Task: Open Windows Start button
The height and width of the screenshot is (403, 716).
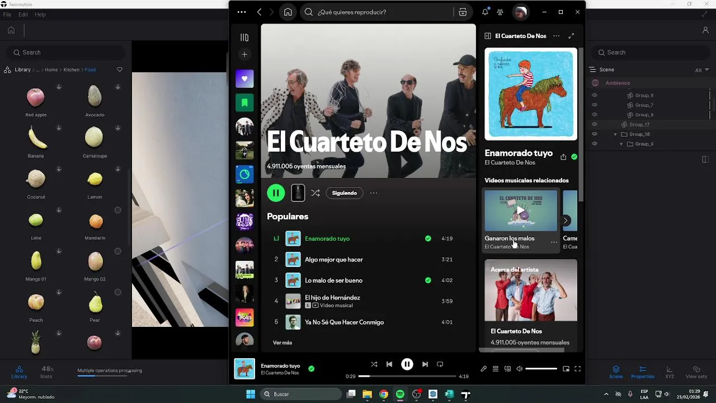Action: coord(251,394)
